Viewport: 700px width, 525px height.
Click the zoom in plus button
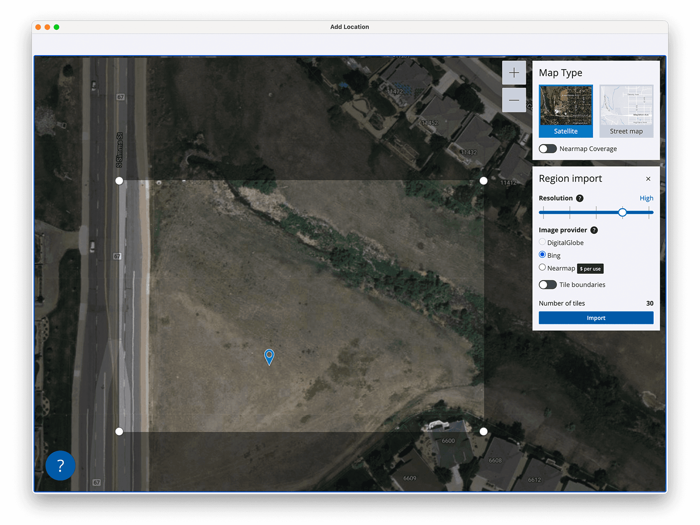coord(514,73)
